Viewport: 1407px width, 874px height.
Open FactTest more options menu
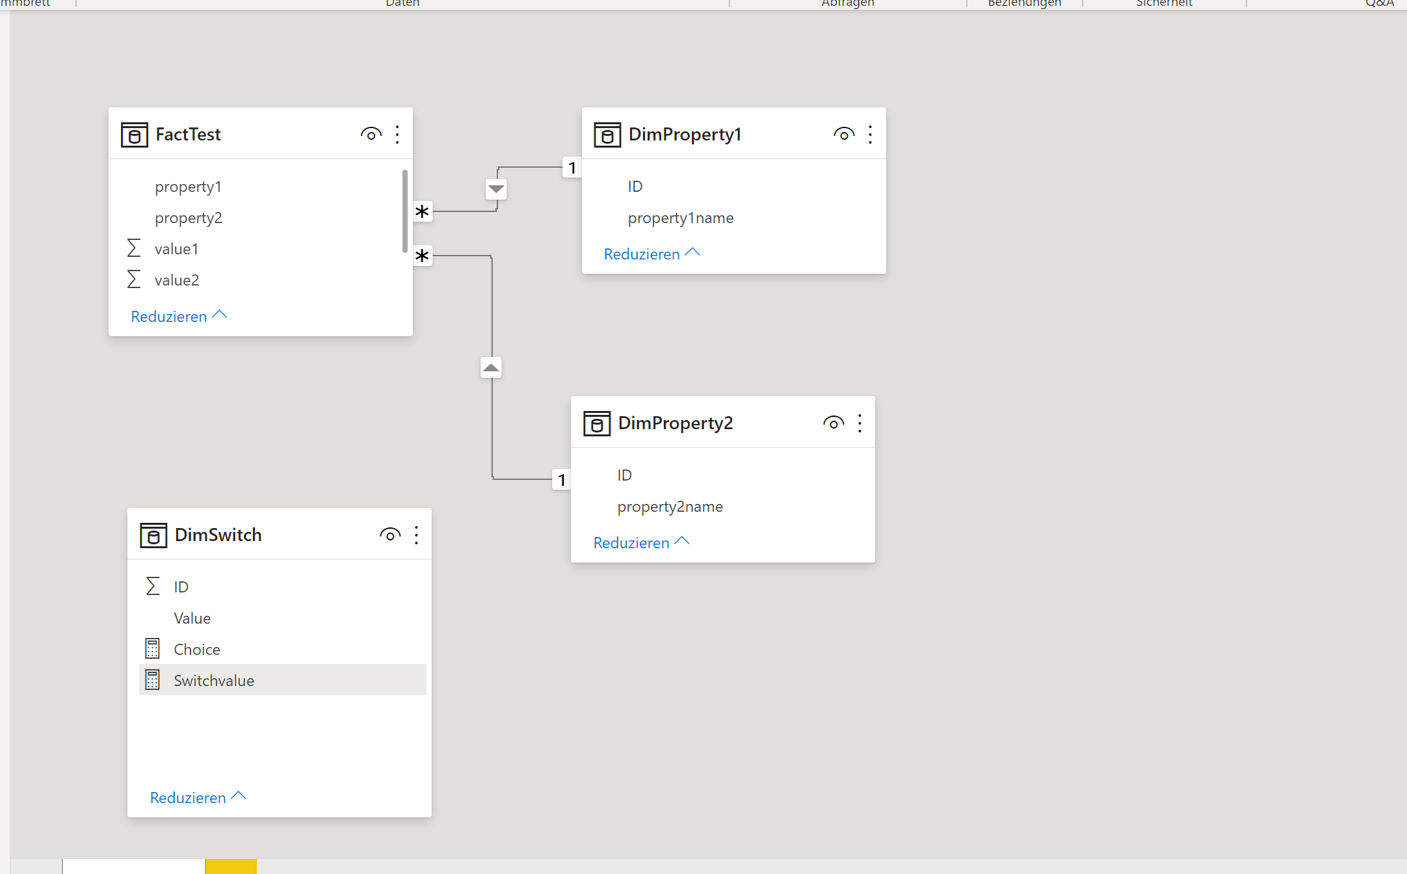click(397, 135)
